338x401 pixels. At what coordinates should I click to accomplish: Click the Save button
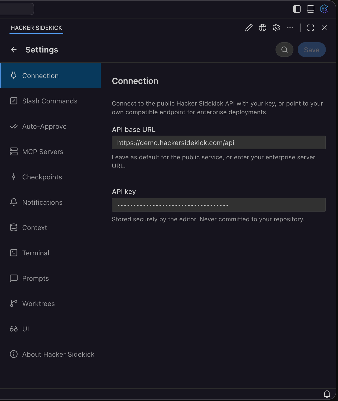(312, 50)
